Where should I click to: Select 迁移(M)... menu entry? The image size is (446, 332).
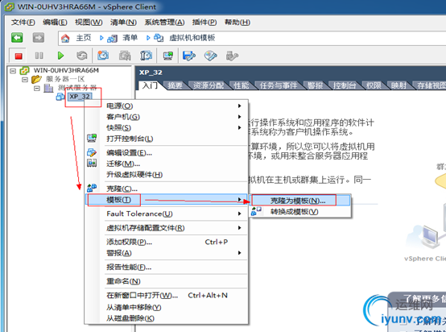click(x=166, y=164)
